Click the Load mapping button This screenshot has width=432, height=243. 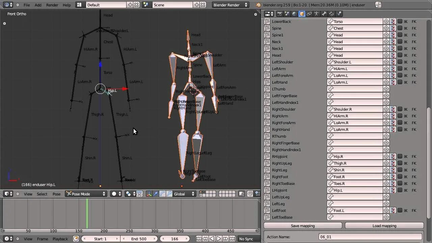pos(384,226)
